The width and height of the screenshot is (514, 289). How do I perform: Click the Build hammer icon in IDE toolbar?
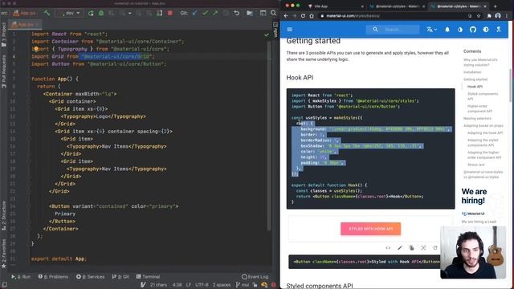tap(47, 13)
